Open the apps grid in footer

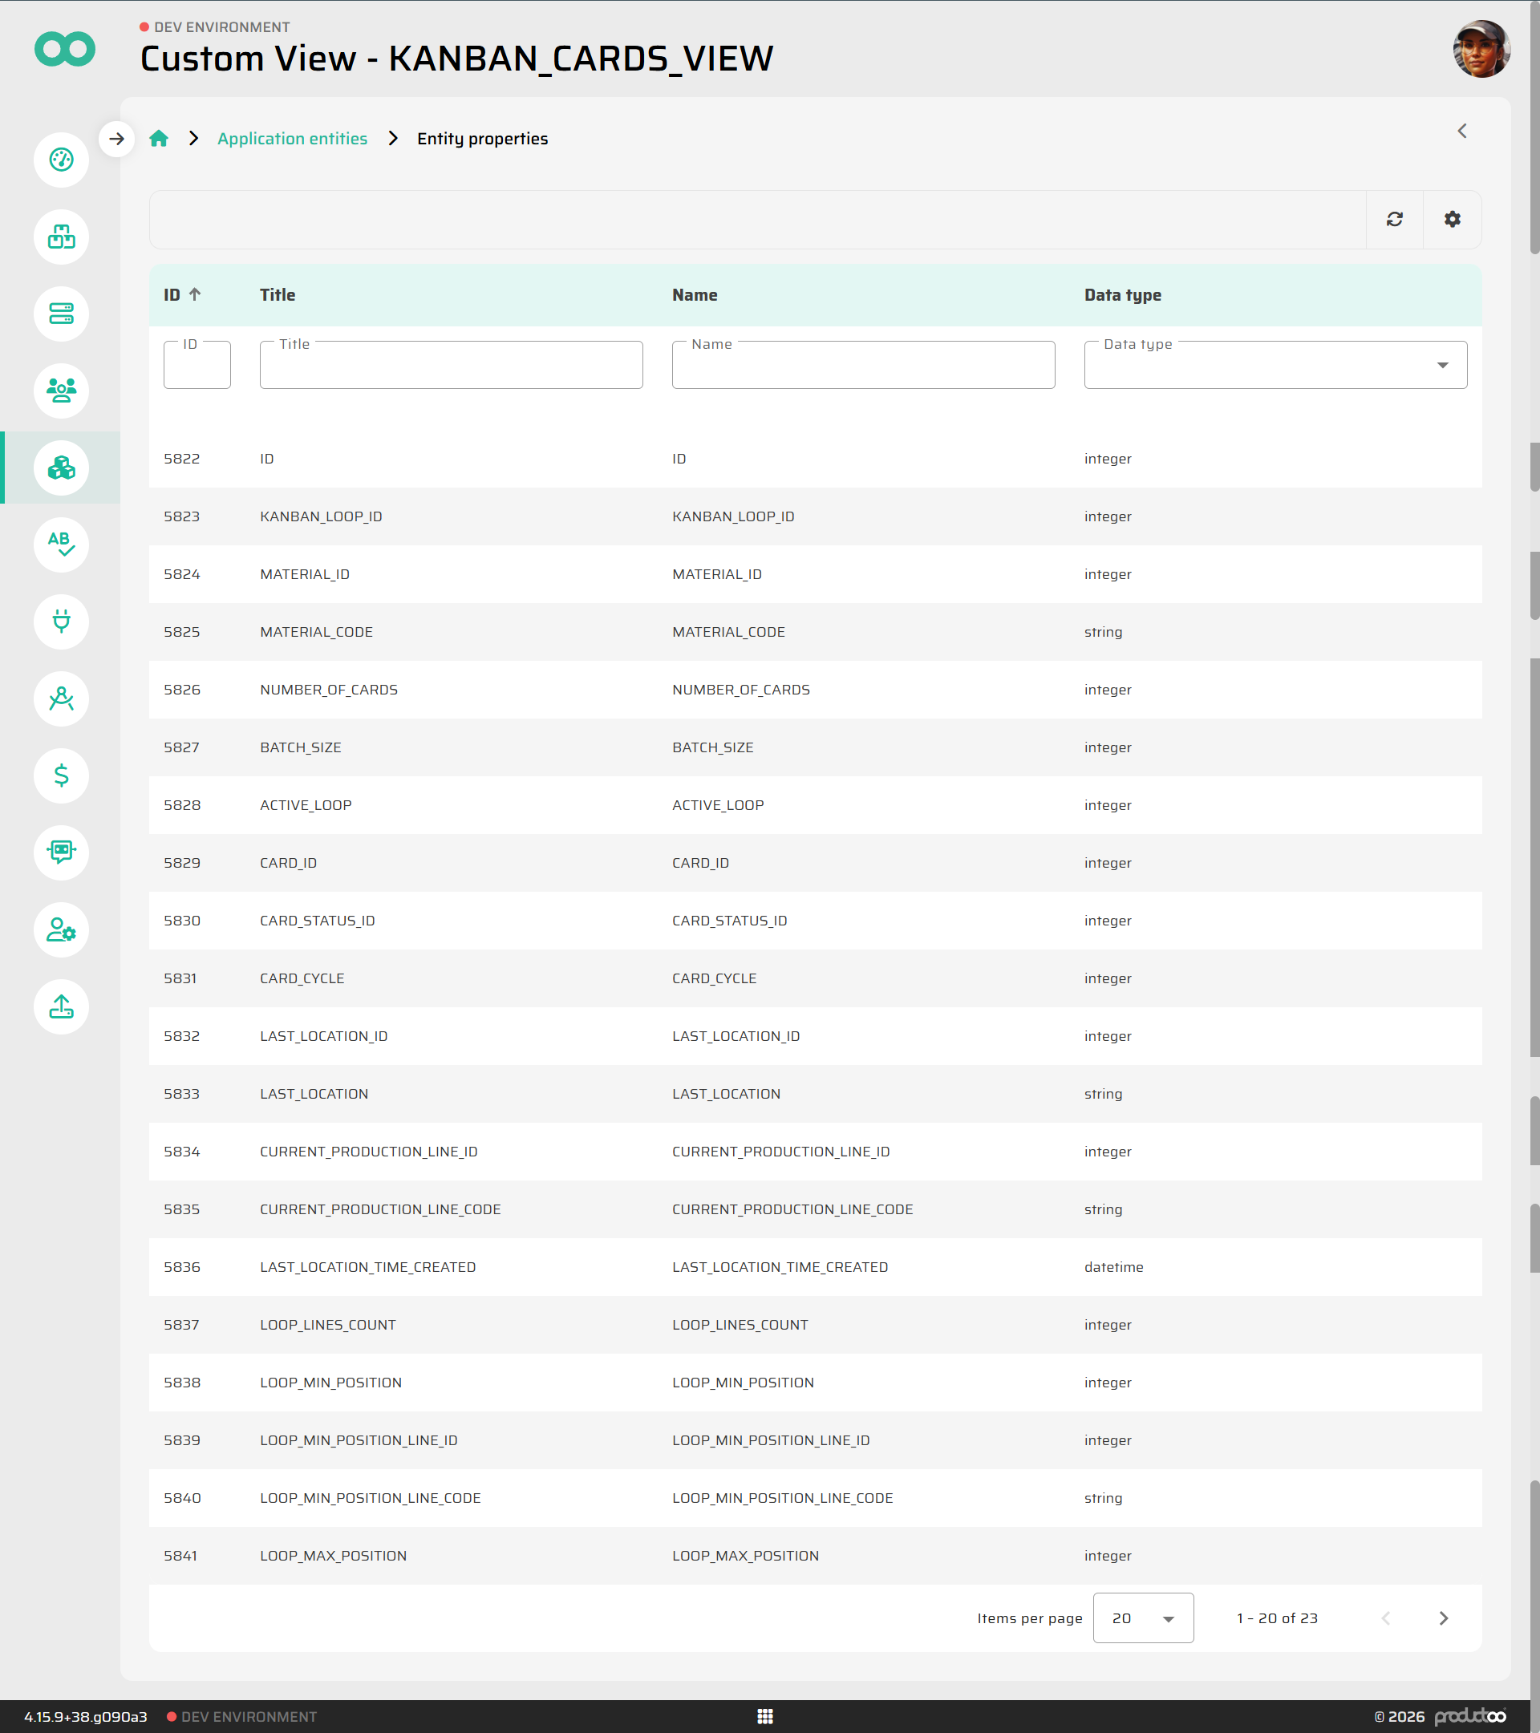(765, 1716)
